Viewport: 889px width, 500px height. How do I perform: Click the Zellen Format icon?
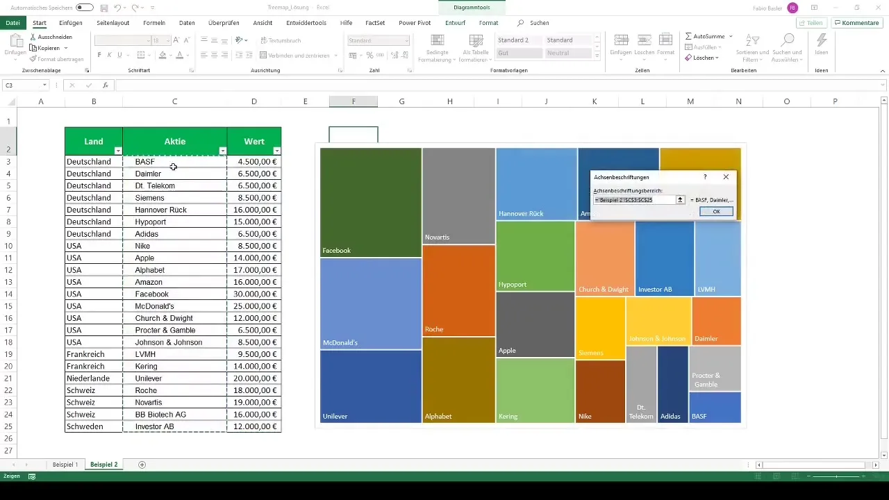pos(665,40)
